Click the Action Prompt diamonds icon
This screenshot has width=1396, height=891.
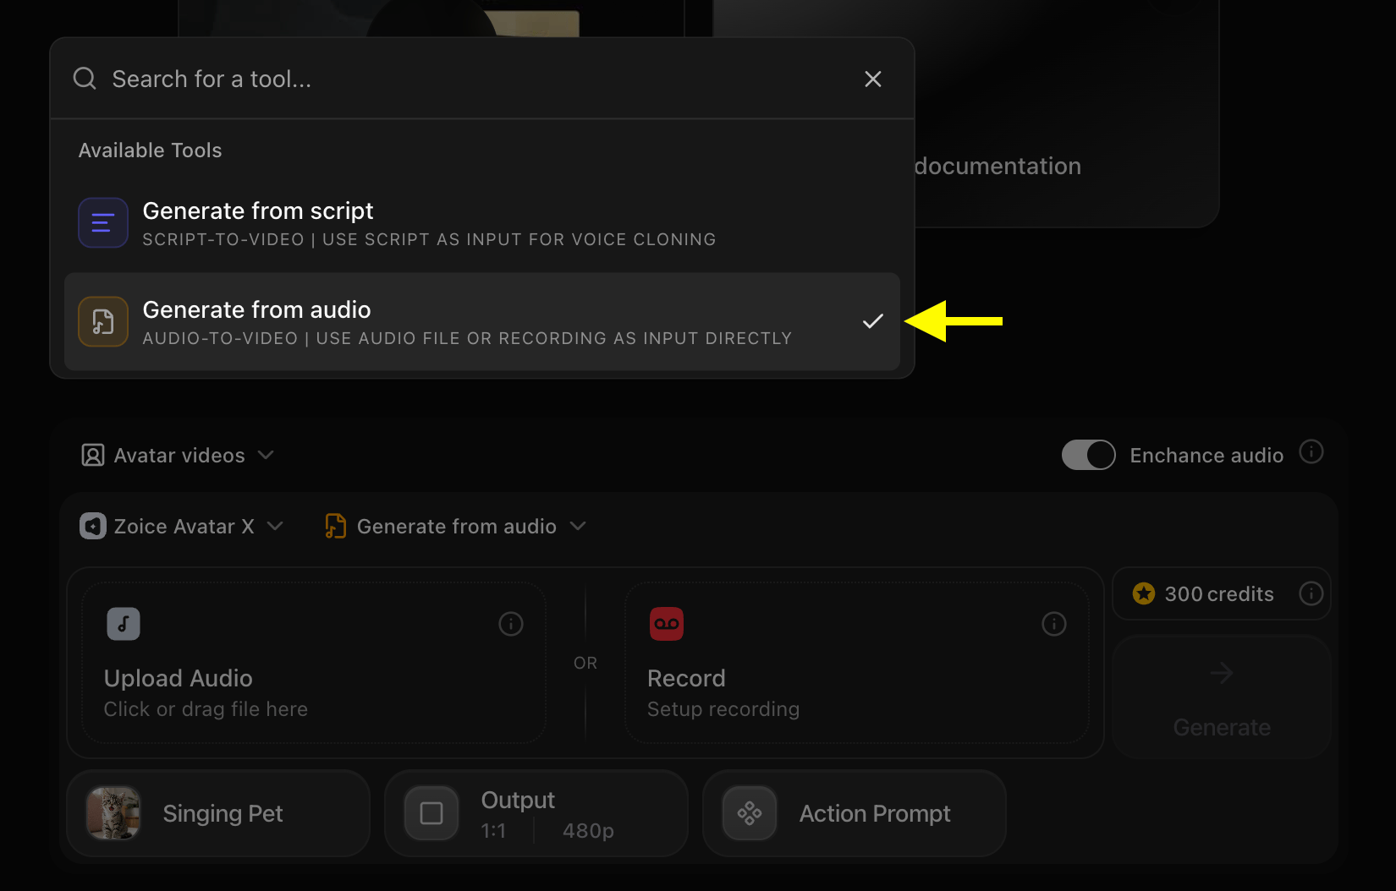[x=750, y=813]
